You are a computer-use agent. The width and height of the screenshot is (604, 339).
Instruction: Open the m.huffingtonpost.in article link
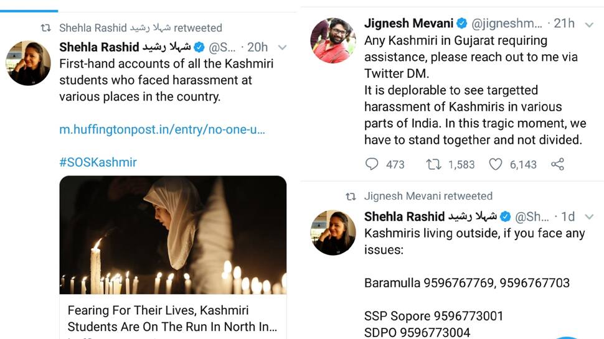(162, 129)
